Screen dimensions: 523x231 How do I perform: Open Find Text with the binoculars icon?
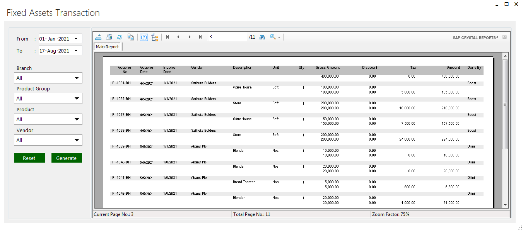(262, 37)
